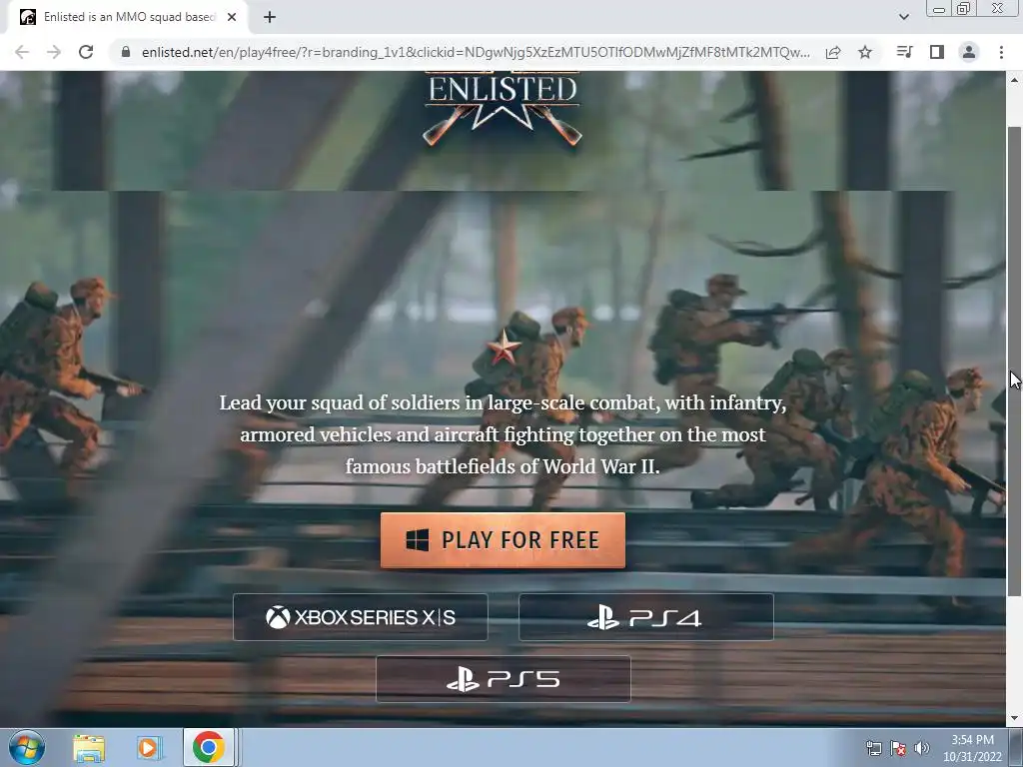This screenshot has height=767, width=1023.
Task: Open a new browser tab
Action: click(x=270, y=17)
